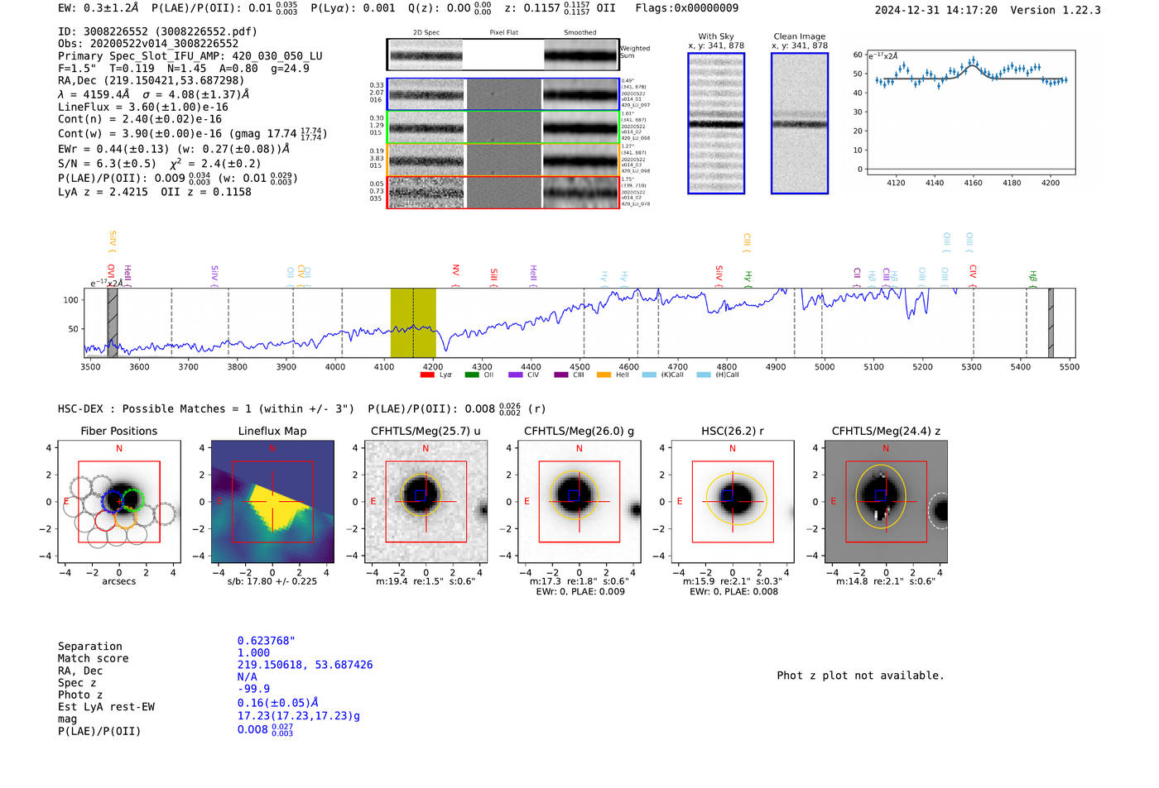Screen dimensions: 1159x788
Task: Click the Match score value 1.000
Action: click(253, 653)
